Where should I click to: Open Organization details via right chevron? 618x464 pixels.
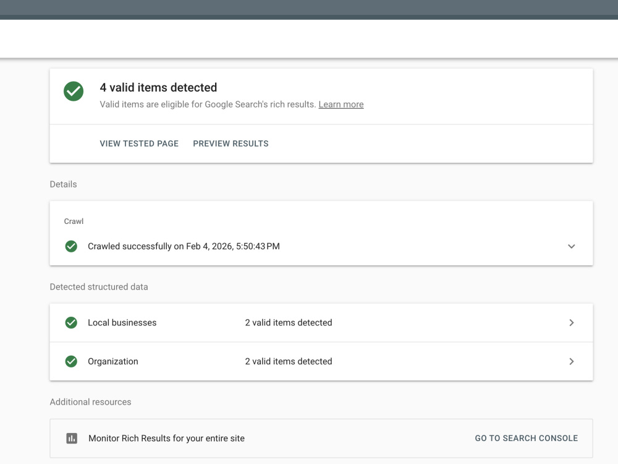[x=572, y=361]
